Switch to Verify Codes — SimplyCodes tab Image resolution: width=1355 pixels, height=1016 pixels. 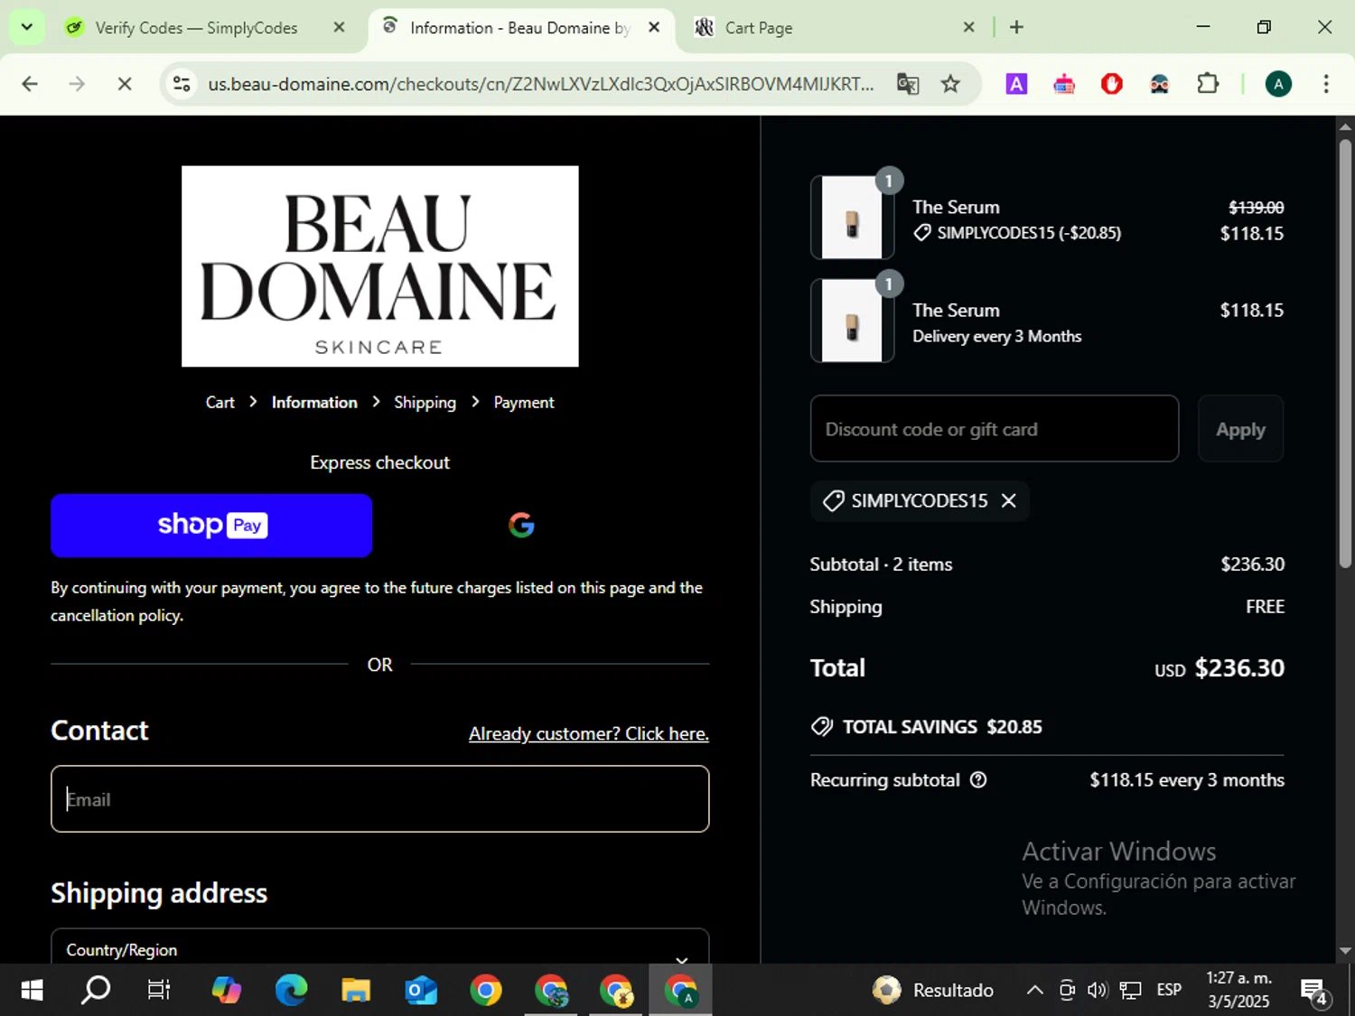point(196,28)
